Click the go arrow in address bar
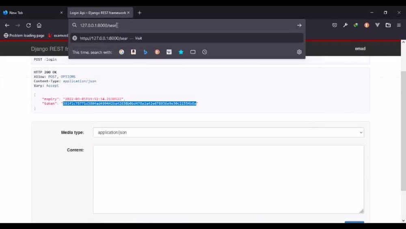406x229 pixels. pos(299,25)
